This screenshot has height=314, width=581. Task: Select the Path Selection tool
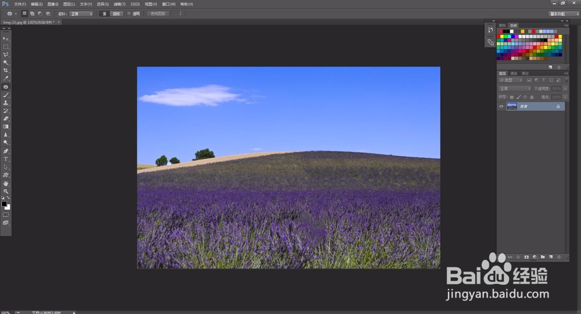6,167
